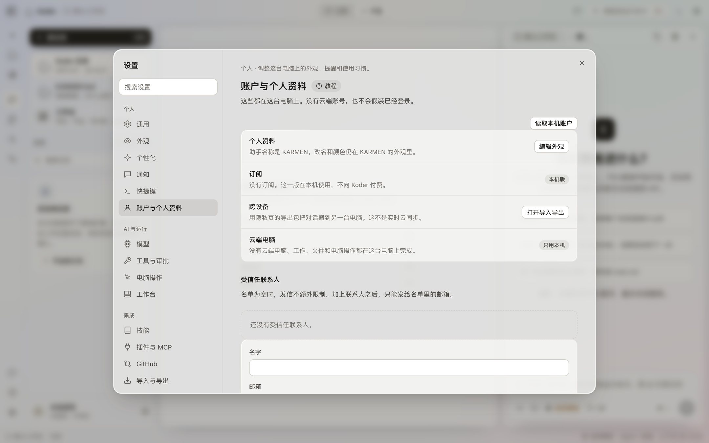Click the question mark icon in 教程
The width and height of the screenshot is (709, 443).
pyautogui.click(x=319, y=86)
